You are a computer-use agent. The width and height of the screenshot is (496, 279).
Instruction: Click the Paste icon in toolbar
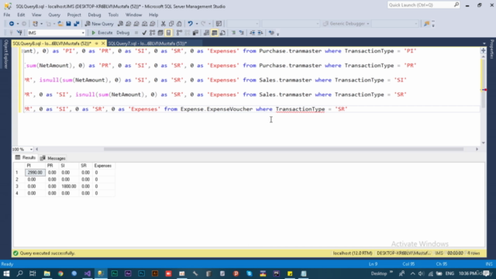coord(179,24)
